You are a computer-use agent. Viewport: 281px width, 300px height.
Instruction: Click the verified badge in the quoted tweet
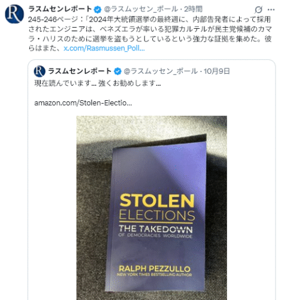117,71
